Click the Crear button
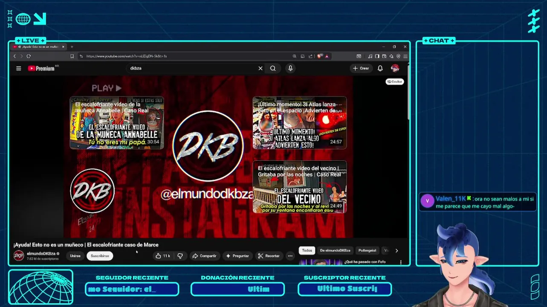547x307 pixels. [361, 68]
